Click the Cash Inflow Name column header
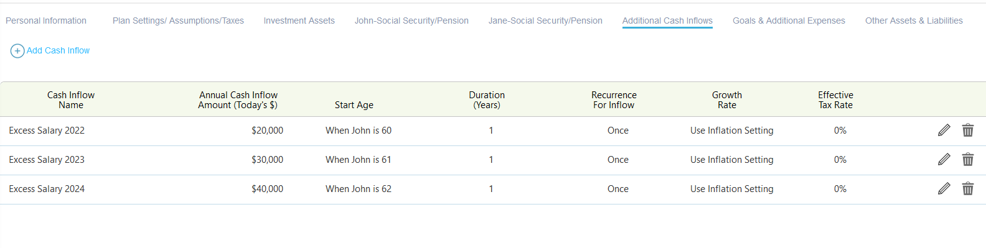Image resolution: width=986 pixels, height=248 pixels. [71, 100]
